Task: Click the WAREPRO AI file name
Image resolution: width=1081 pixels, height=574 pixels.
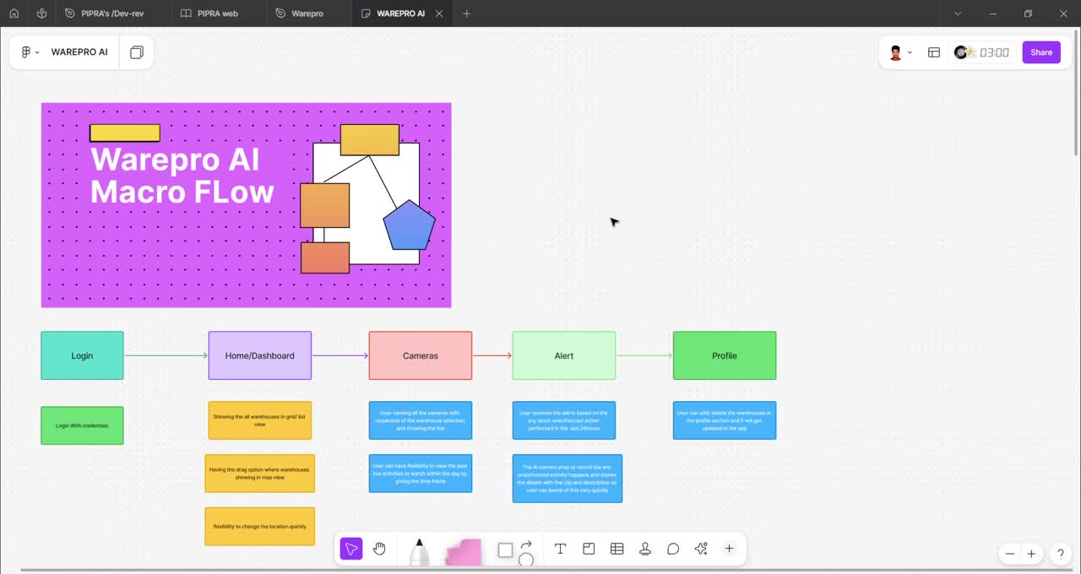Action: [79, 52]
